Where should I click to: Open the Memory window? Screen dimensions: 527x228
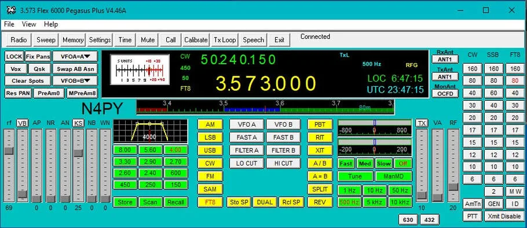coord(73,40)
